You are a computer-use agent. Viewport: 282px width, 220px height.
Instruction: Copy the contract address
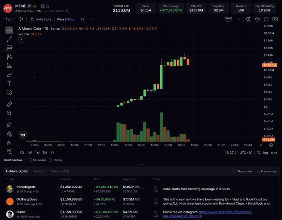tap(67, 11)
